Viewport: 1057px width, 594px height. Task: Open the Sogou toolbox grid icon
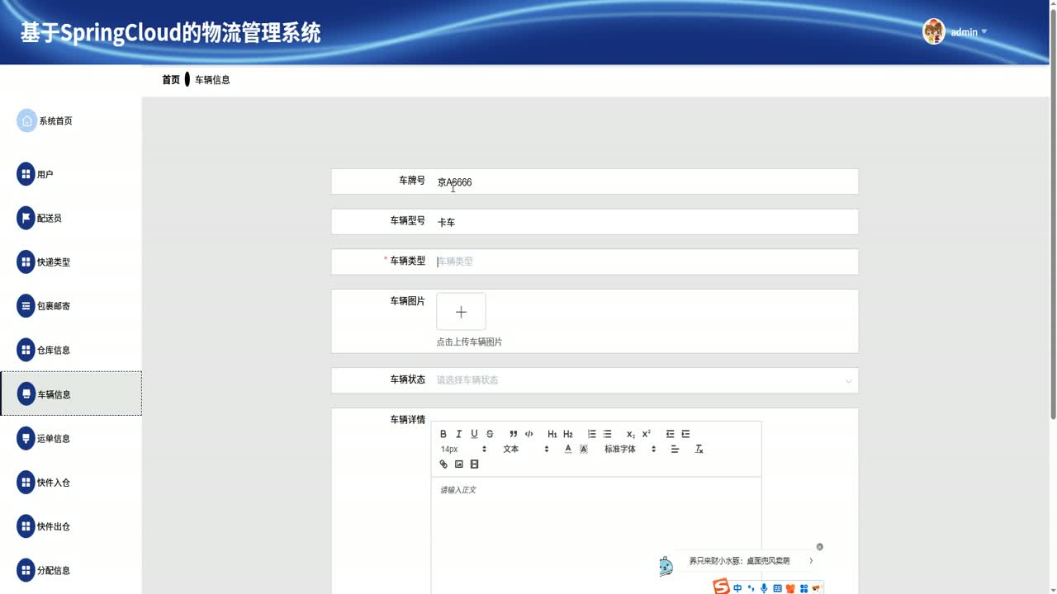(803, 588)
